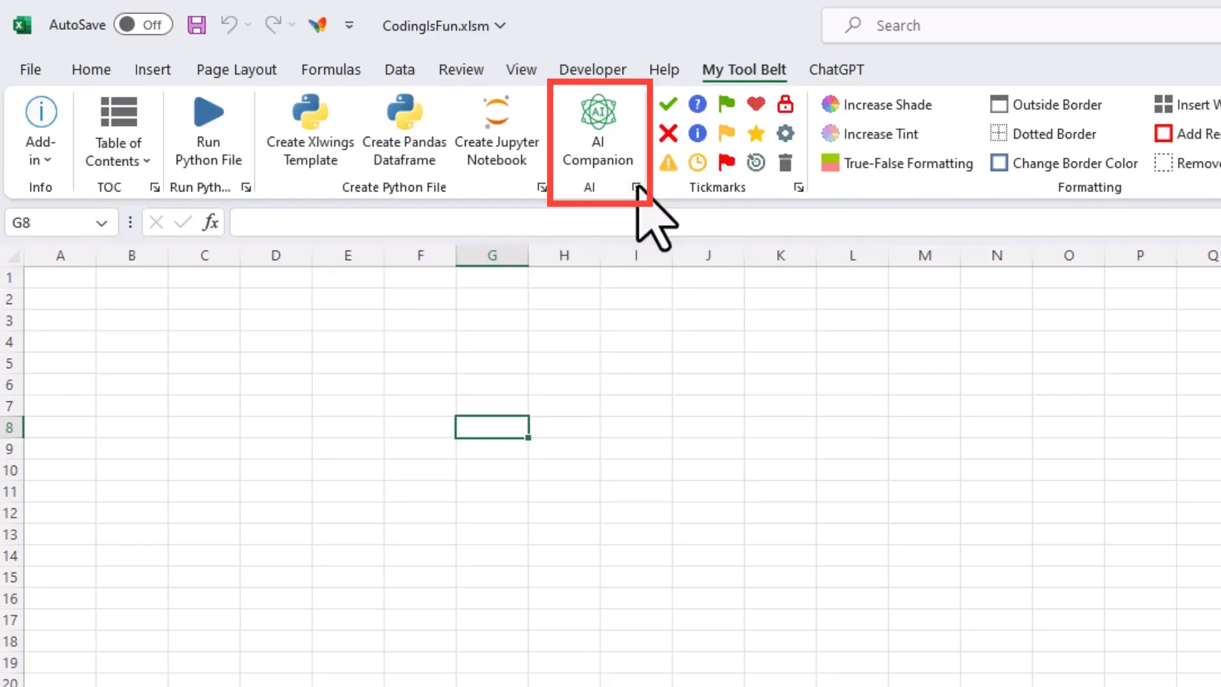Image resolution: width=1221 pixels, height=687 pixels.
Task: Expand the Table of Contents dropdown
Action: pos(148,161)
